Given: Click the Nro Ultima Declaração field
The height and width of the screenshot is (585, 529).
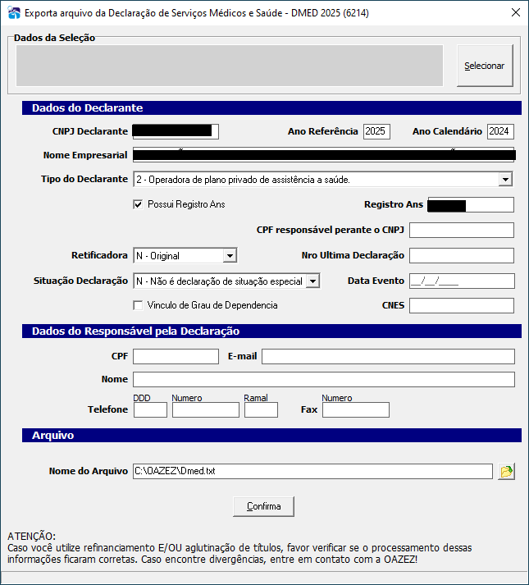Looking at the screenshot, I should 462,255.
